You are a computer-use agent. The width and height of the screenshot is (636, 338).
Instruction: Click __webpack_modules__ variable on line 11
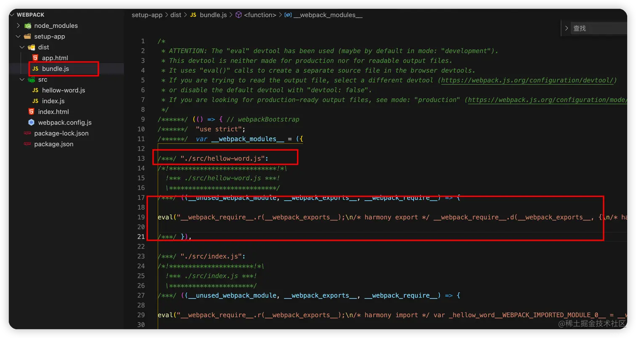pyautogui.click(x=248, y=139)
